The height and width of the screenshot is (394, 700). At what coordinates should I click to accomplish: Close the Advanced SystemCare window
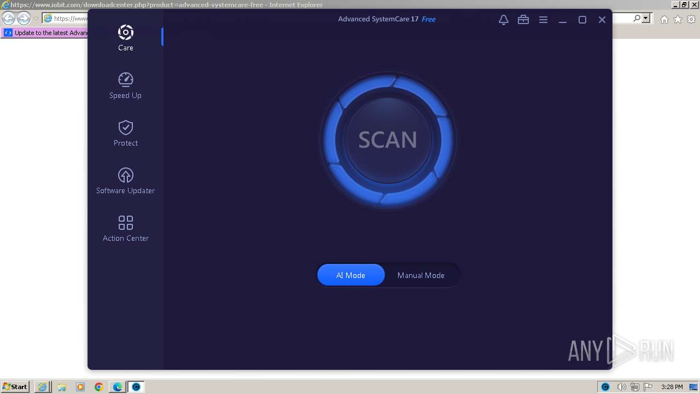(602, 20)
